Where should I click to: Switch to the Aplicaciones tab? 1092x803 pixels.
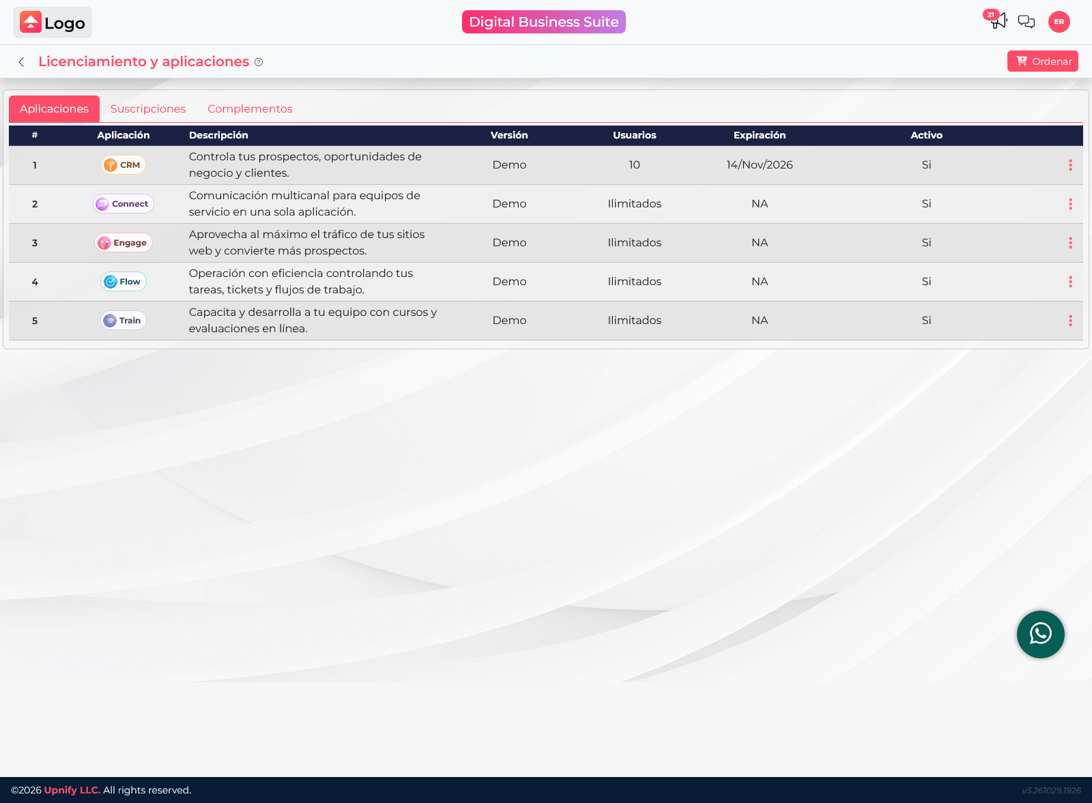pos(54,109)
